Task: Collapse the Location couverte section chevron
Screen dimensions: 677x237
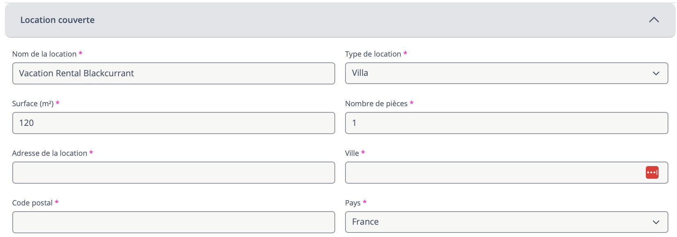Action: pyautogui.click(x=654, y=20)
